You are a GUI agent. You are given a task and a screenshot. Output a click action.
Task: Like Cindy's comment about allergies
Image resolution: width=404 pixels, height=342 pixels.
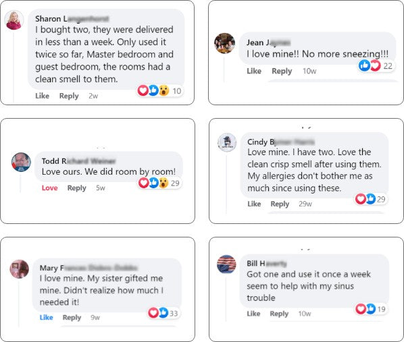coord(254,204)
